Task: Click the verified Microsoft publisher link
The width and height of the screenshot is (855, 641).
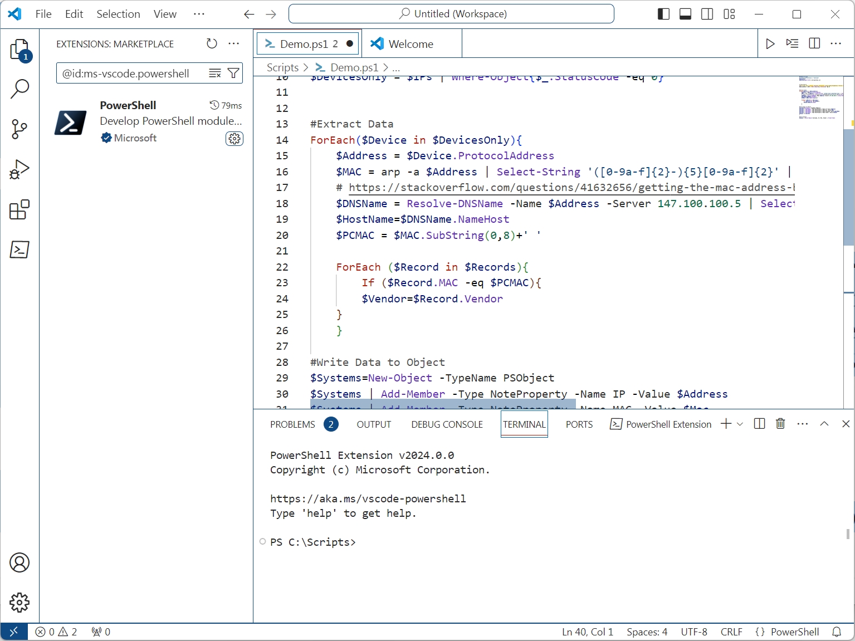Action: pos(129,138)
